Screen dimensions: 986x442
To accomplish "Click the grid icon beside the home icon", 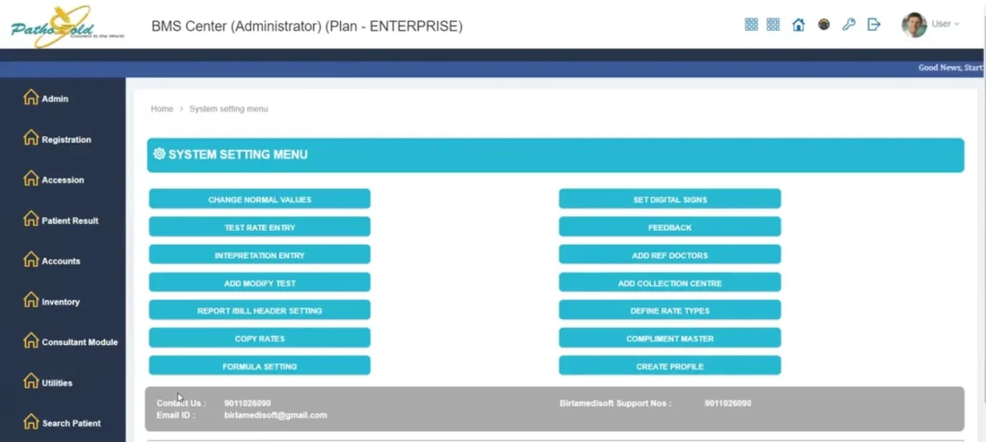I will coord(773,24).
